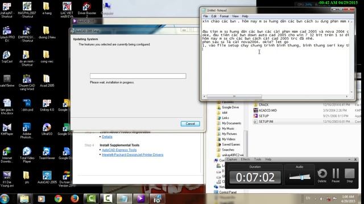Click the Notepad horizontal scrollbar thumb

click(234, 96)
